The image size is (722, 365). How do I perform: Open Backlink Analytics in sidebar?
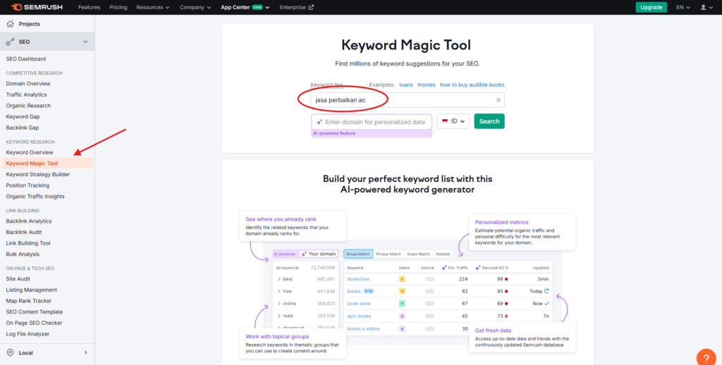[28, 221]
